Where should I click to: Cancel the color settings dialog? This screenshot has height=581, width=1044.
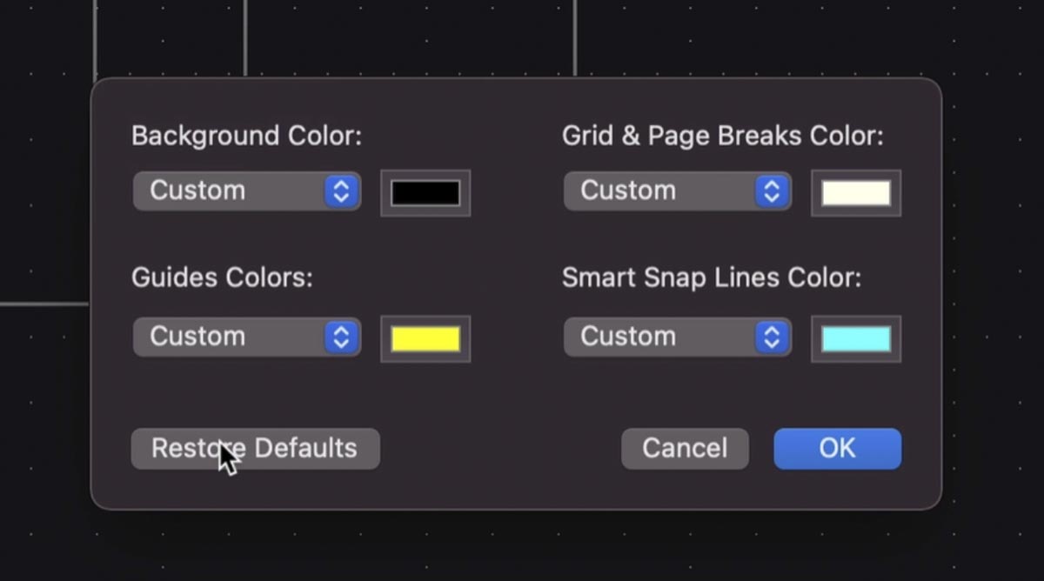point(685,449)
